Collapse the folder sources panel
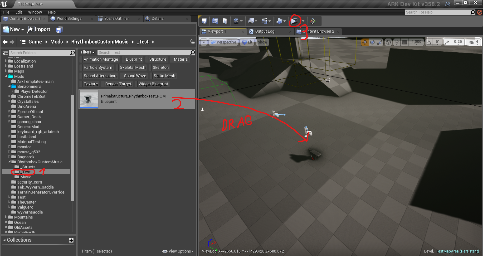Screen dimensions: 483x256 (5, 53)
